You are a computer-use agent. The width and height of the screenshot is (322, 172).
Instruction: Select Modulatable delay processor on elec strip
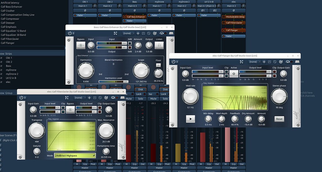234,17
